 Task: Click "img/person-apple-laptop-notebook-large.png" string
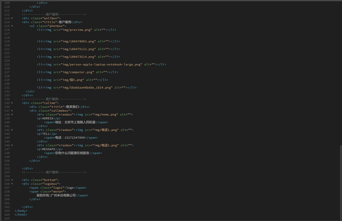102,65
